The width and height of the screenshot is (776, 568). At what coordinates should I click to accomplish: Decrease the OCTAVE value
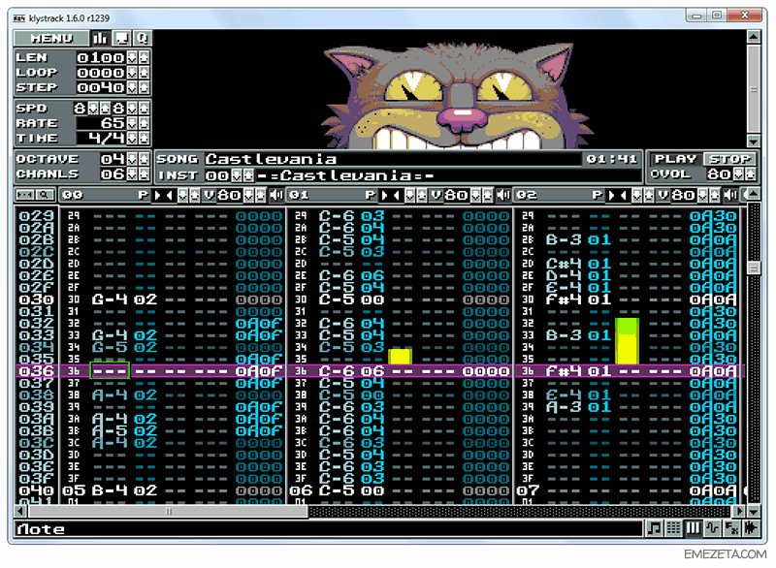[132, 159]
